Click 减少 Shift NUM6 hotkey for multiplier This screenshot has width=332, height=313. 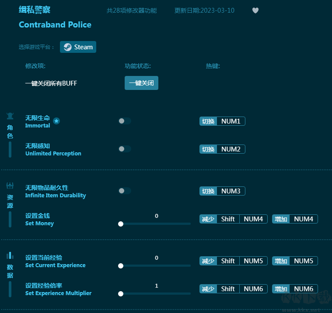[233, 289]
